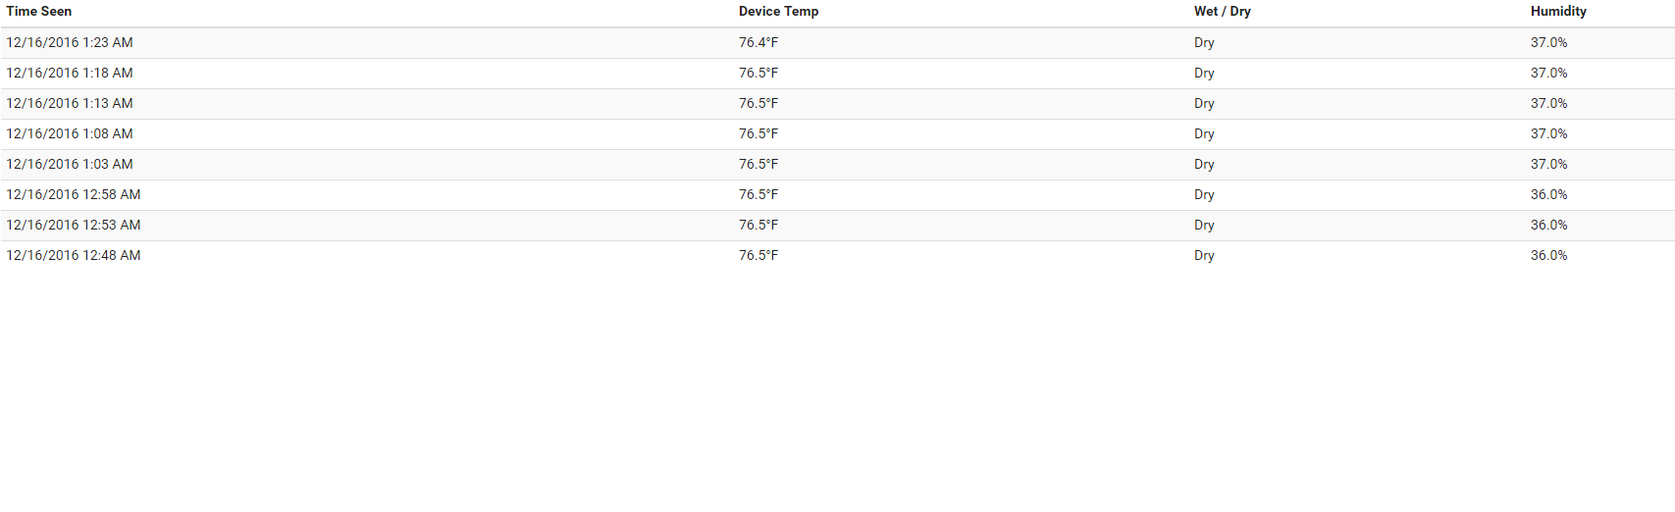Sort by the Time Seen column header
This screenshot has width=1675, height=512.
(x=38, y=12)
